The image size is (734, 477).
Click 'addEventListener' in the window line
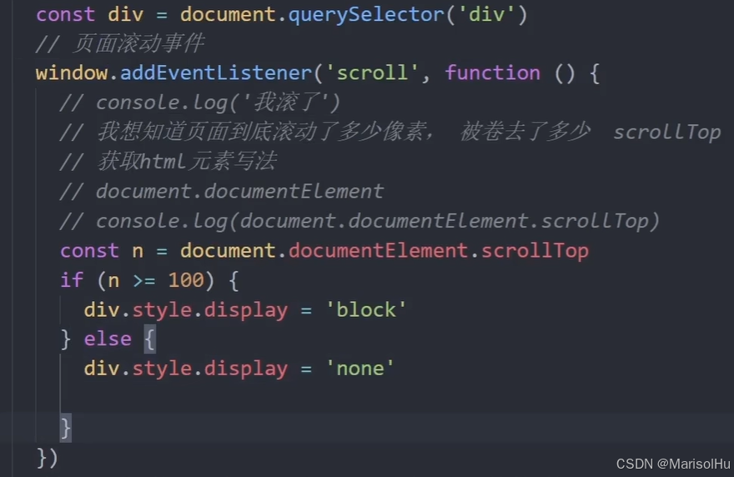pos(216,73)
